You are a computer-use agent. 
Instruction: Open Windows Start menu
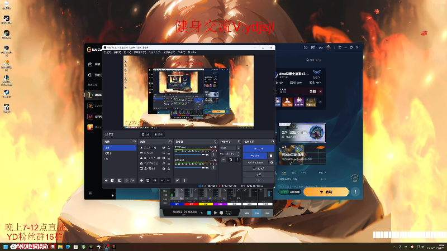(x=6, y=247)
